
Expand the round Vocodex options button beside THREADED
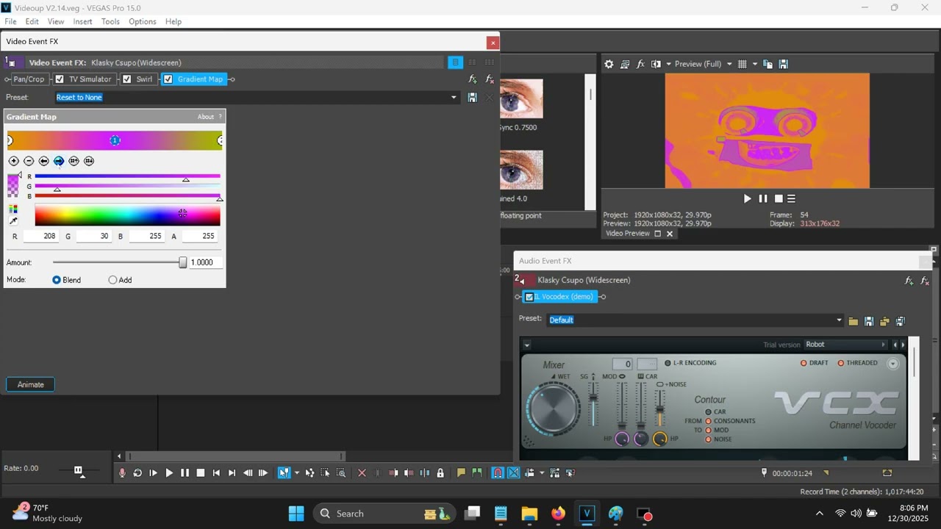(893, 364)
